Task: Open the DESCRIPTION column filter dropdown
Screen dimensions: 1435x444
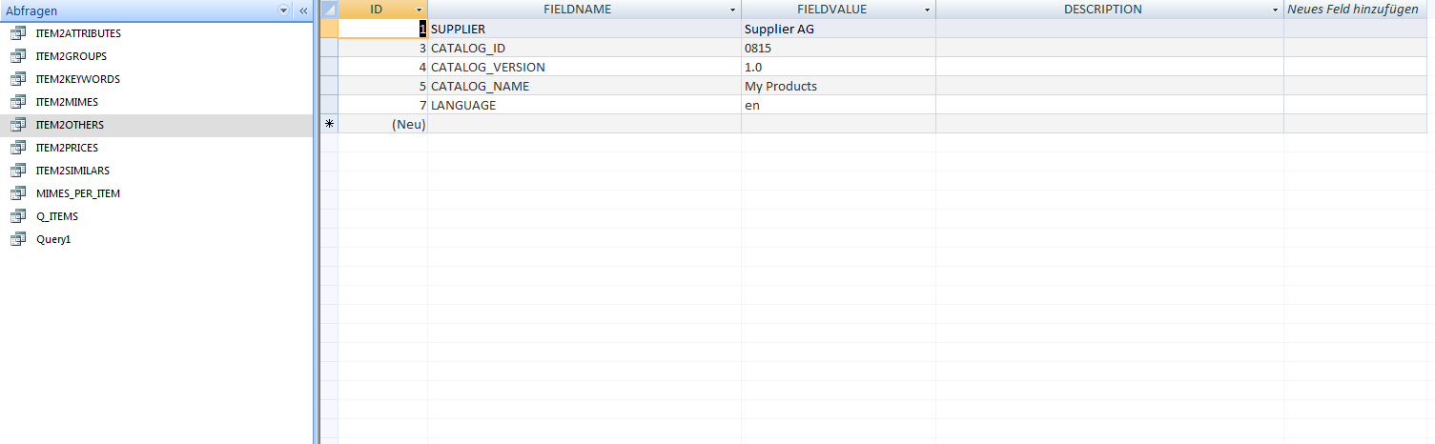Action: (1275, 10)
